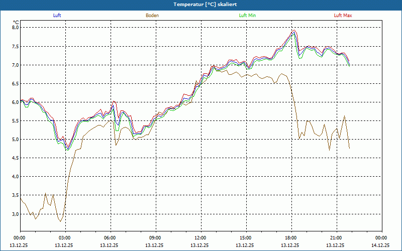402x251 pixels.
Task: Select the 'Boden' legend label
Action: [152, 16]
